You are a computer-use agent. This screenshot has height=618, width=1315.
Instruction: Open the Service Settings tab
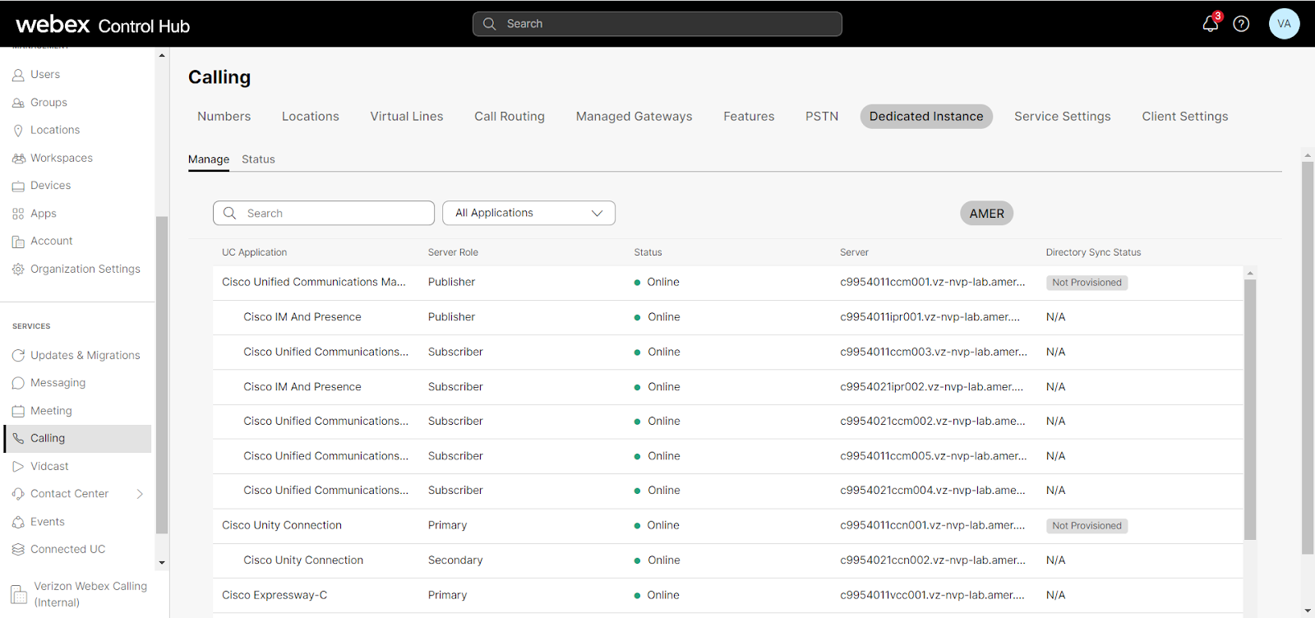(1062, 117)
